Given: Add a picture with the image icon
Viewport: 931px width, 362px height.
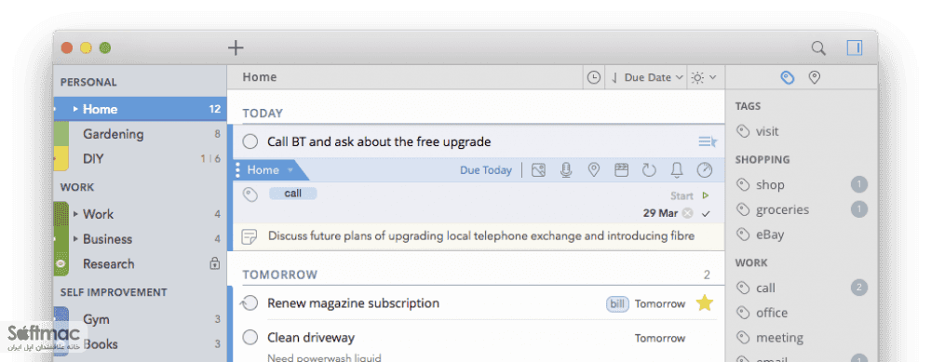Looking at the screenshot, I should [538, 170].
